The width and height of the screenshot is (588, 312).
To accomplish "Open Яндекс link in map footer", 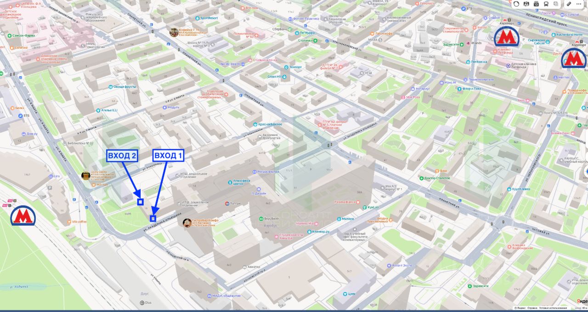I will point(521,308).
